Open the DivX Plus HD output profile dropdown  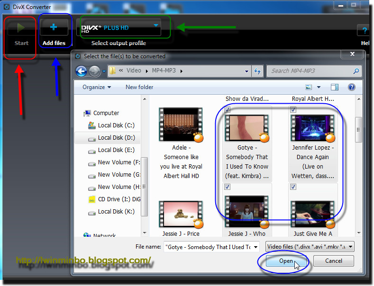click(x=119, y=27)
